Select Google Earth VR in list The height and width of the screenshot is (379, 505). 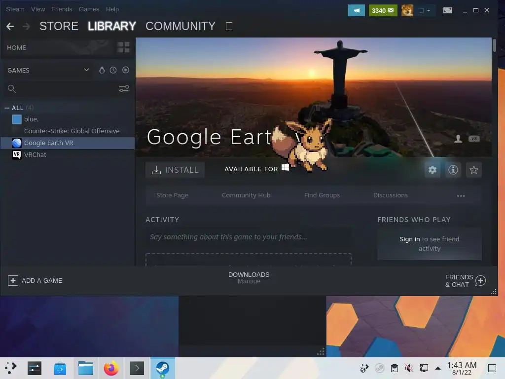pos(68,143)
